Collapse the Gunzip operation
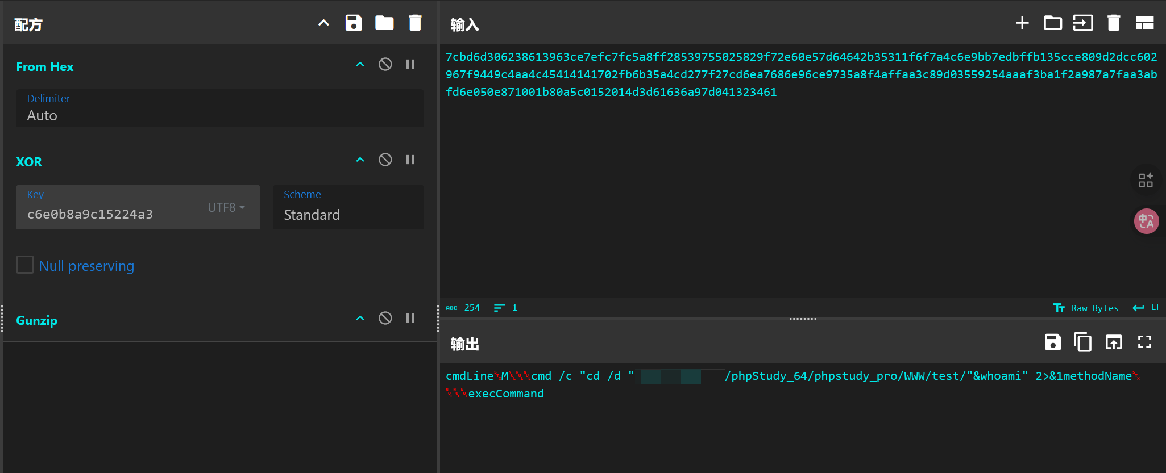Image resolution: width=1166 pixels, height=473 pixels. pyautogui.click(x=360, y=318)
